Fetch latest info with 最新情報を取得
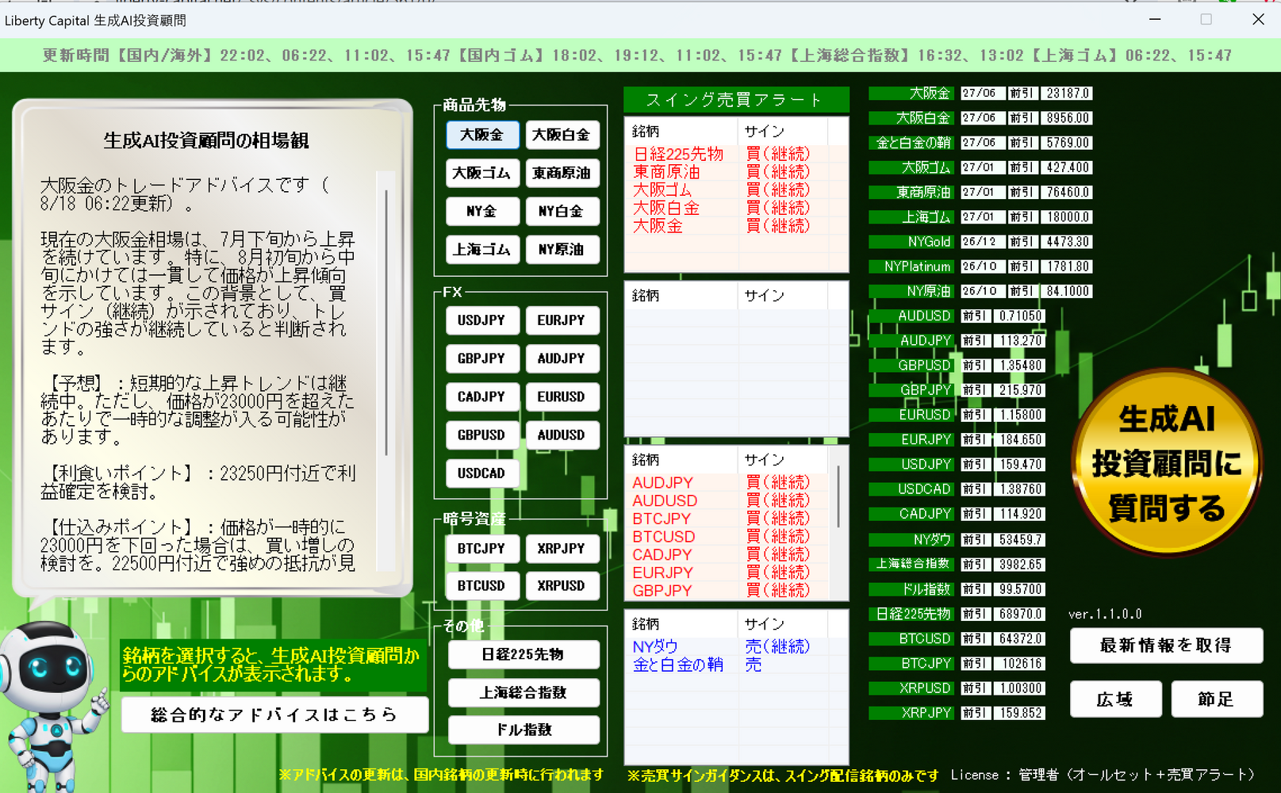Screen dimensions: 1281x793 pos(1166,646)
